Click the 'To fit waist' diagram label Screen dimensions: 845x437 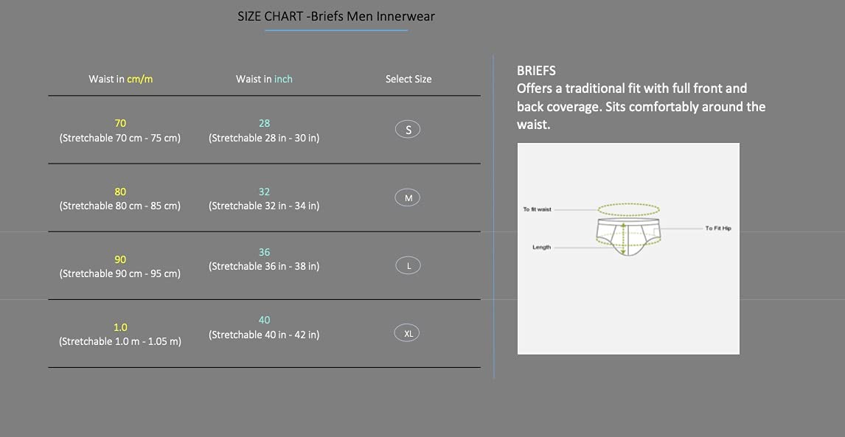click(538, 209)
